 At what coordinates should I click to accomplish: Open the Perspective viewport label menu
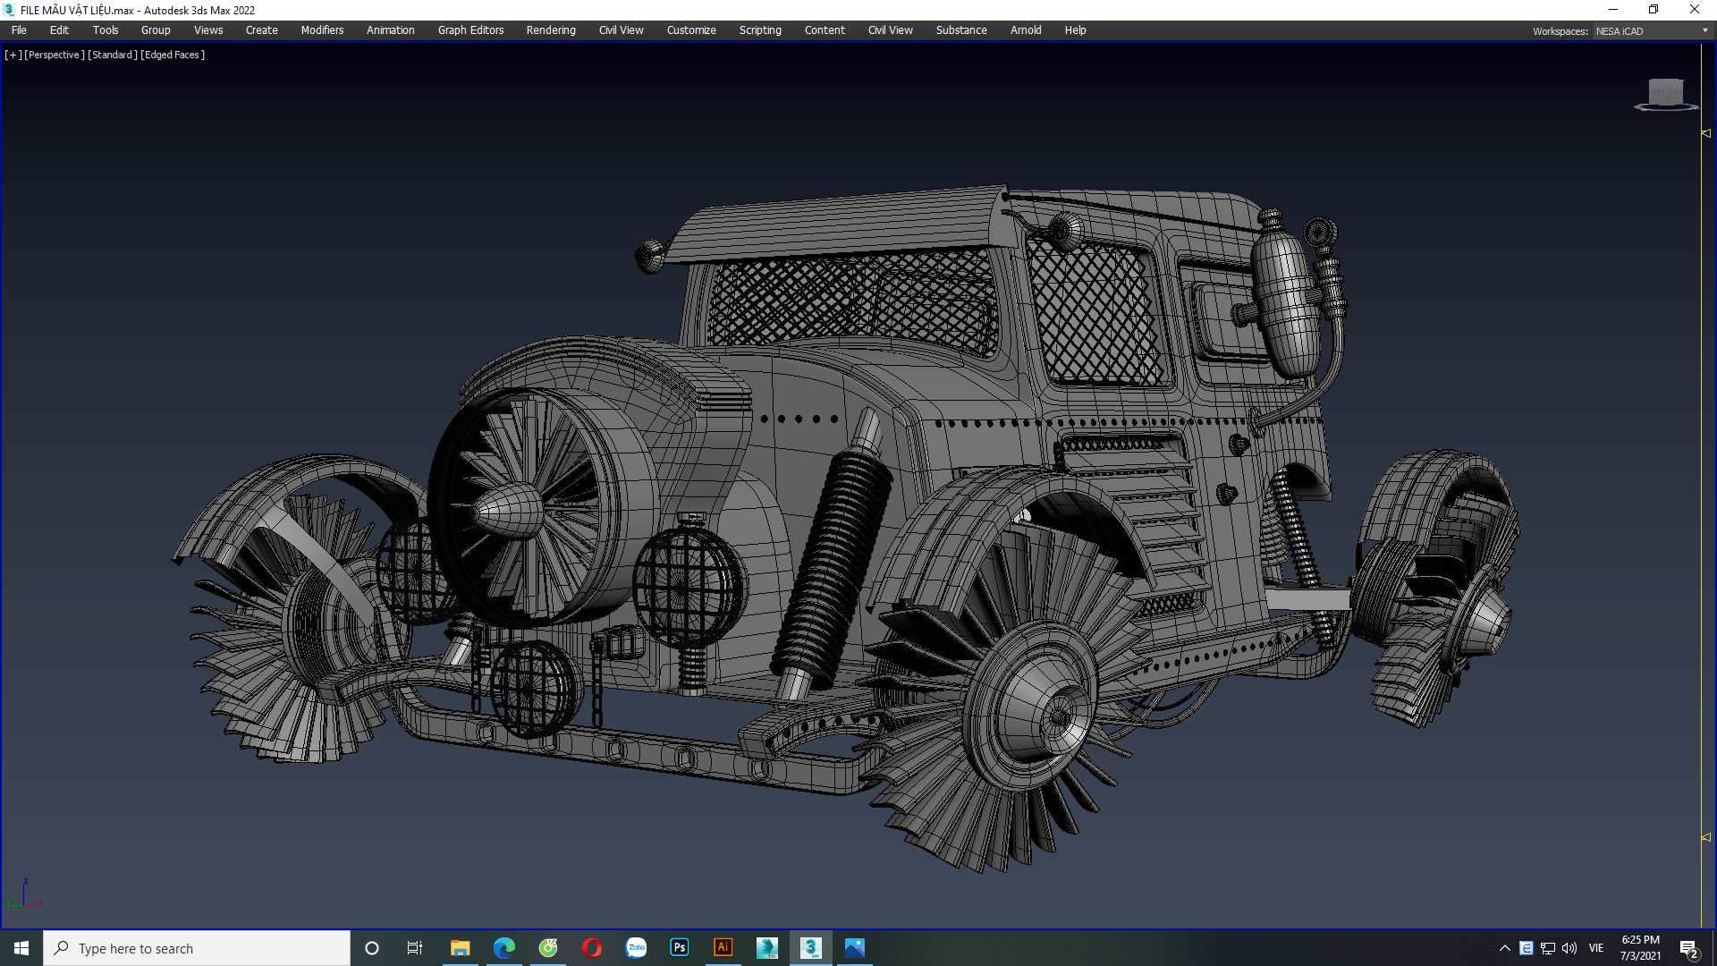click(55, 55)
